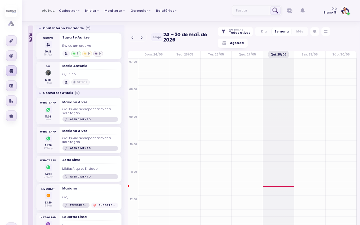This screenshot has height=225, width=360.
Task: Open the money bills icon in header
Action: pyautogui.click(x=289, y=10)
